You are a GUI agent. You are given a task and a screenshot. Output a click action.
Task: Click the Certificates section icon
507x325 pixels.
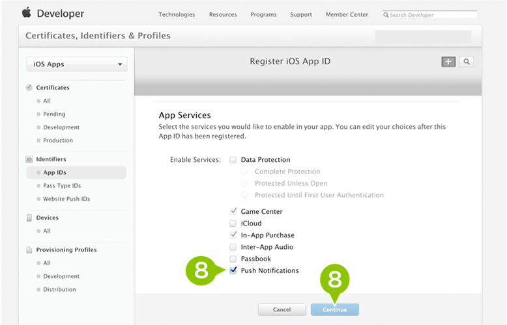coord(29,87)
